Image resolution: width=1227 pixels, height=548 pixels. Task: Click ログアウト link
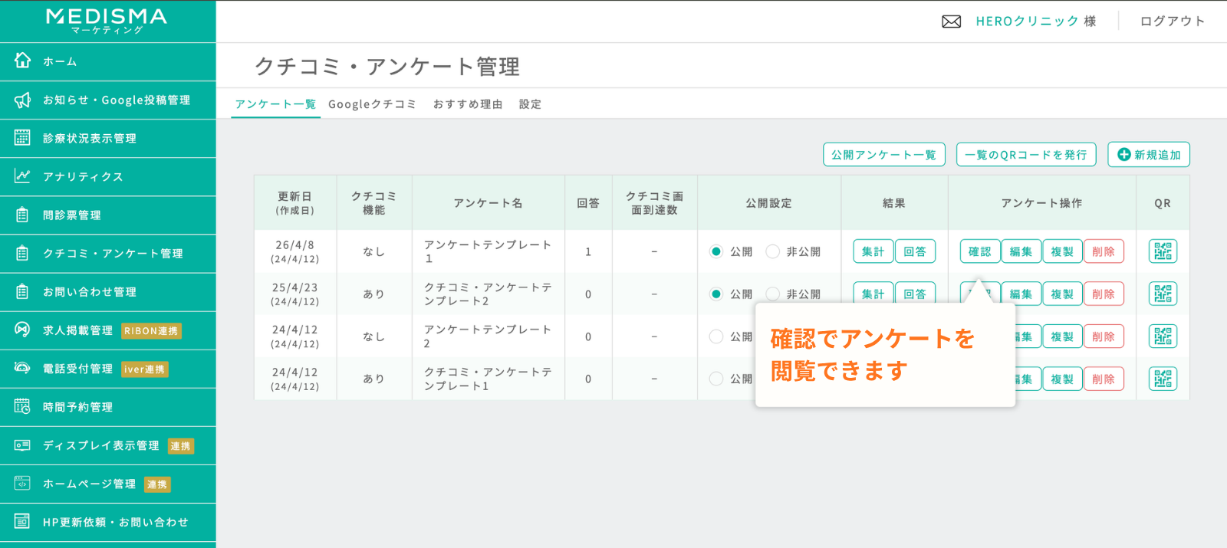pyautogui.click(x=1173, y=21)
